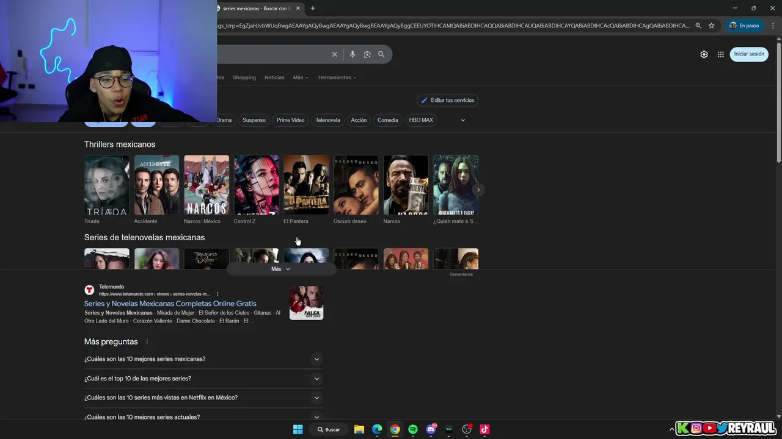This screenshot has width=782, height=439.
Task: Select the series mexicanas browser tab
Action: (255, 9)
